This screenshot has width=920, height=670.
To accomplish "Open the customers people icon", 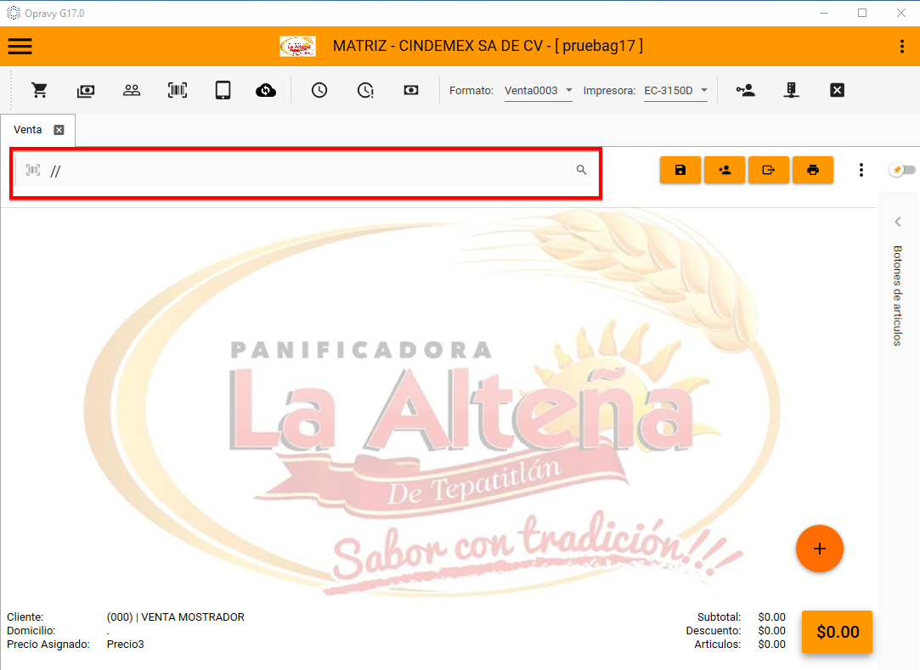I will click(132, 90).
